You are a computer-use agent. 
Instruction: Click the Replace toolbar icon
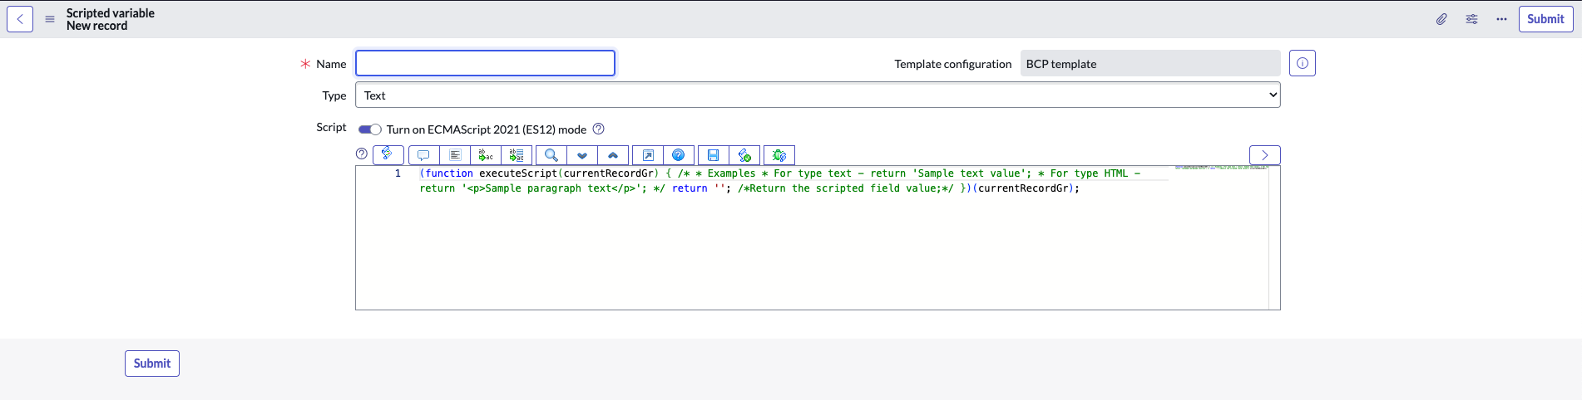tap(486, 155)
